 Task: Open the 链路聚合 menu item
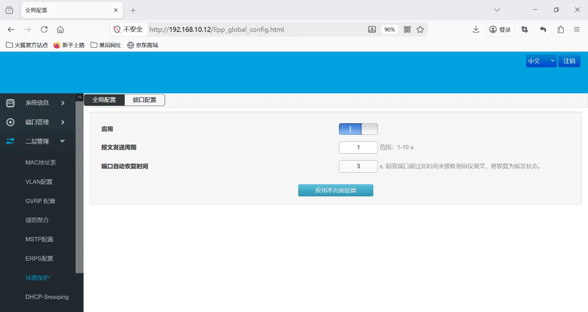point(37,220)
